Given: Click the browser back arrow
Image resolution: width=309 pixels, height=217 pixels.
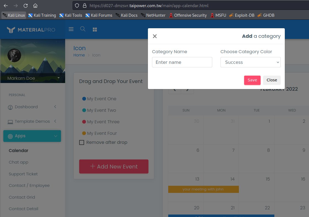Looking at the screenshot, I should coord(6,6).
